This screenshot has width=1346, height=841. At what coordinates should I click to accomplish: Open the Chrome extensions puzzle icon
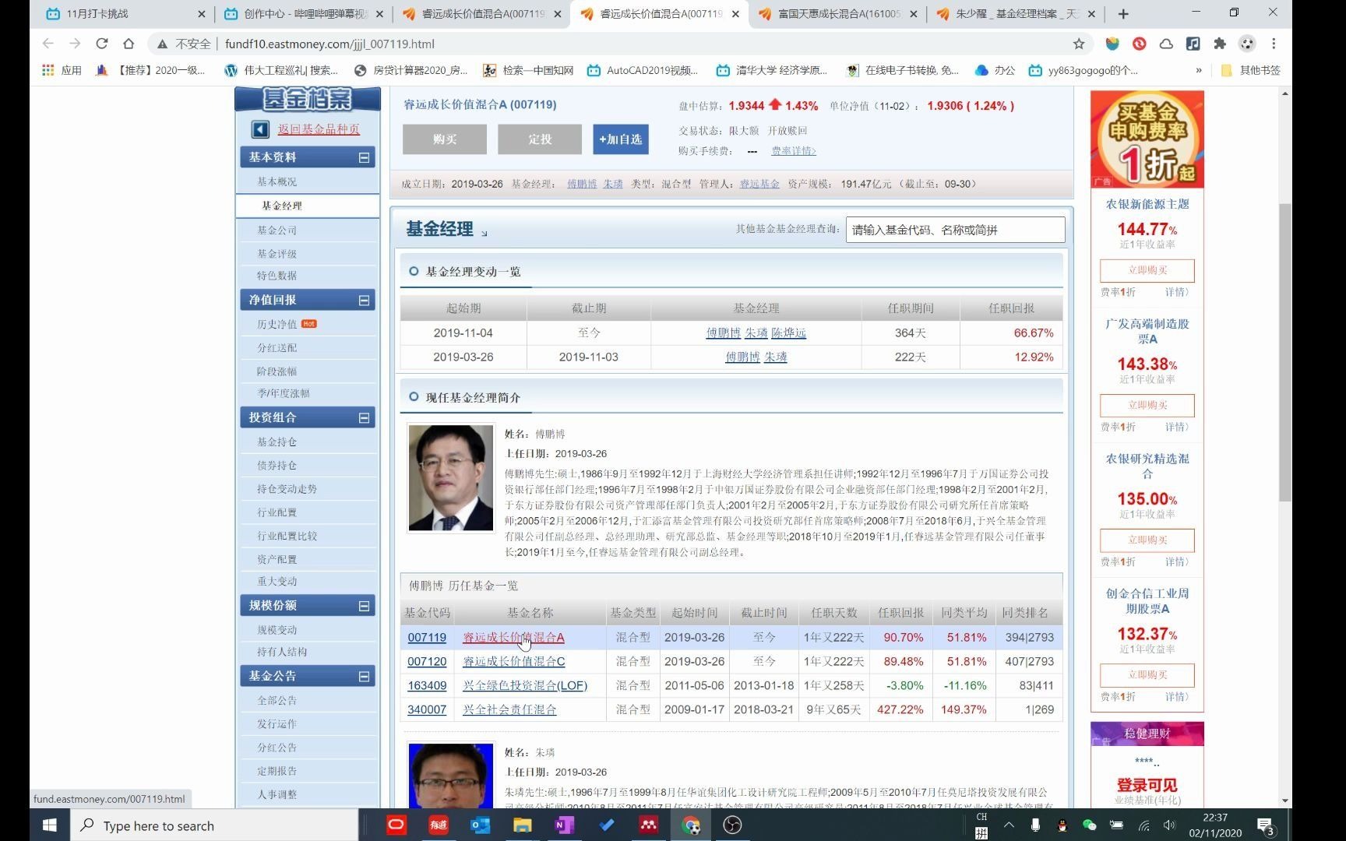[1220, 44]
